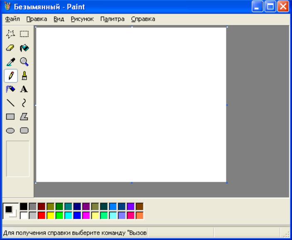Maximize the Paint window

(x=270, y=7)
